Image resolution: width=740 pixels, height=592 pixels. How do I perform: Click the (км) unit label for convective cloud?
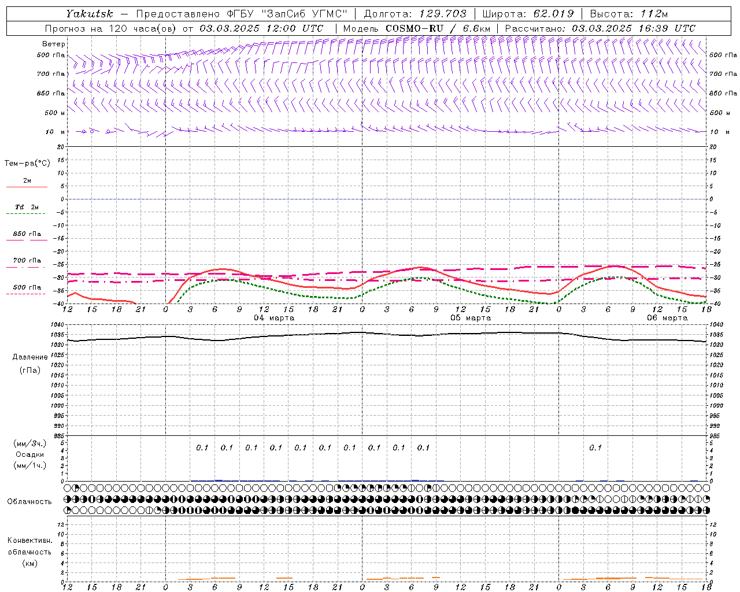pyautogui.click(x=29, y=563)
